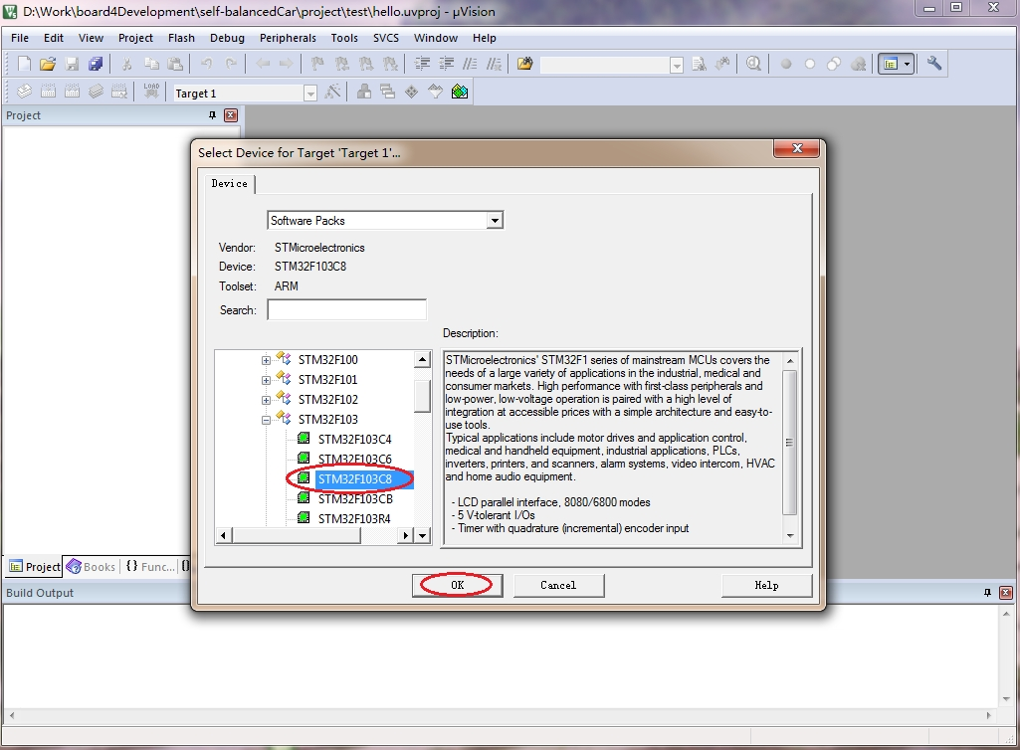
Task: Click the Build target icon
Action: point(48,92)
